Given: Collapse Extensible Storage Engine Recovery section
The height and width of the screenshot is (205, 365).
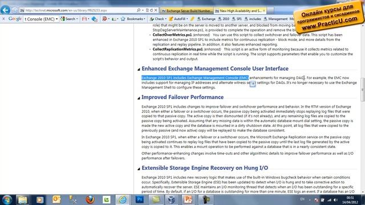Looking at the screenshot, I should (x=139, y=169).
